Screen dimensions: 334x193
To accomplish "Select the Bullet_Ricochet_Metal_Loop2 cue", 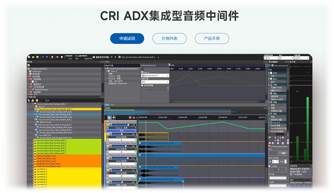I will (49, 166).
